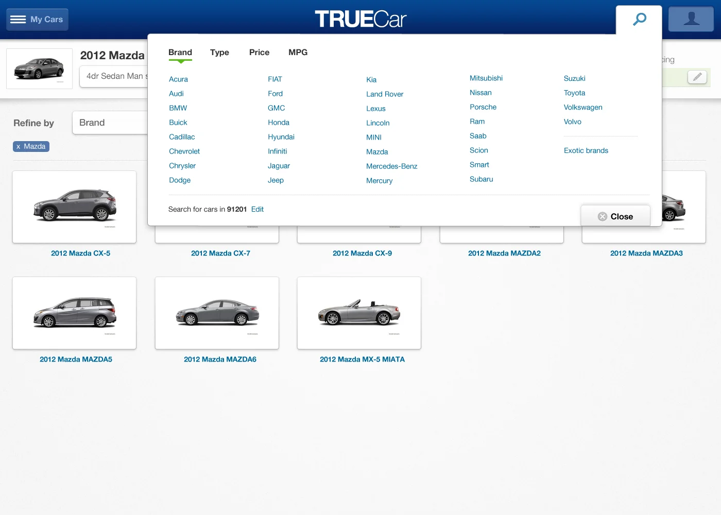Pick the Porsche brand
Screen dimensions: 721x515
click(x=483, y=107)
